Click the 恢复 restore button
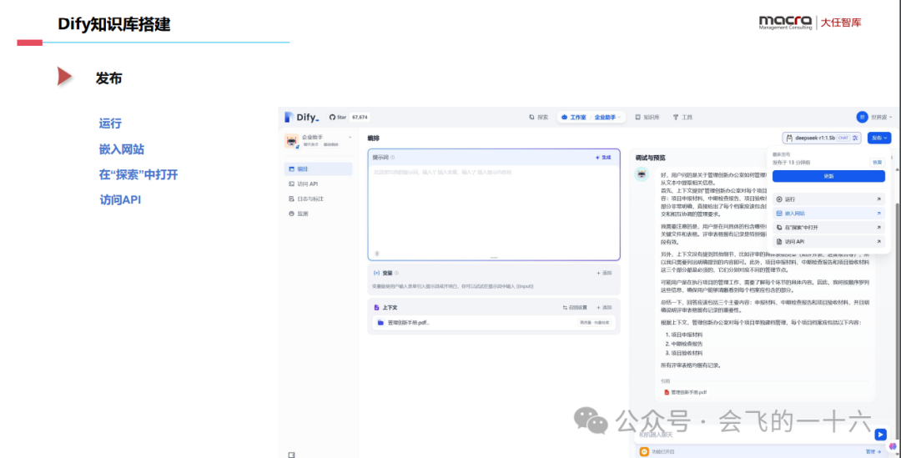This screenshot has width=901, height=458. (x=877, y=162)
